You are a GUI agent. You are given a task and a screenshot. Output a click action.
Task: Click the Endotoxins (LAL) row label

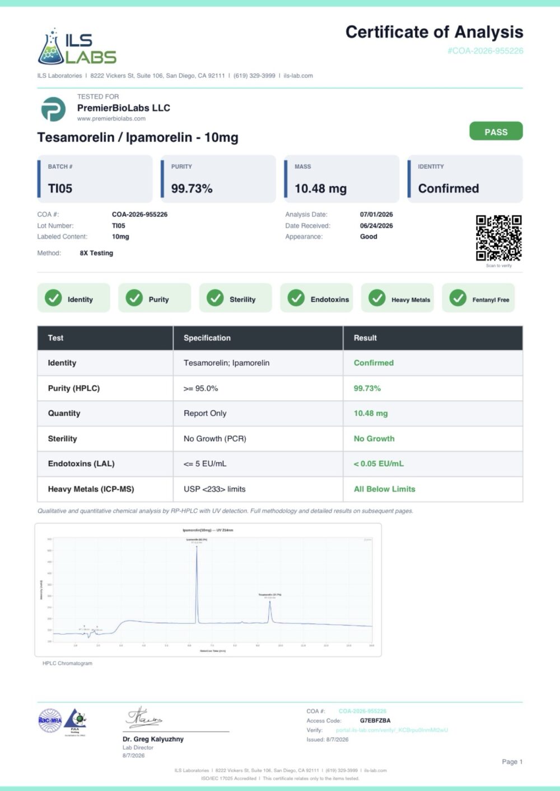point(81,464)
